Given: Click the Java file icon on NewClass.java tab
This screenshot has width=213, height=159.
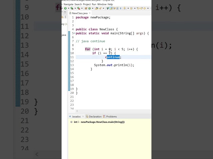Looking at the screenshot, I should click(70, 13).
